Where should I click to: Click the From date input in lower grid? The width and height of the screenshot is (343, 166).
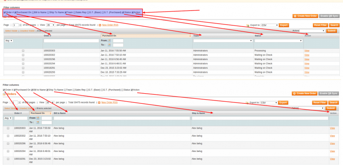click(x=46, y=118)
